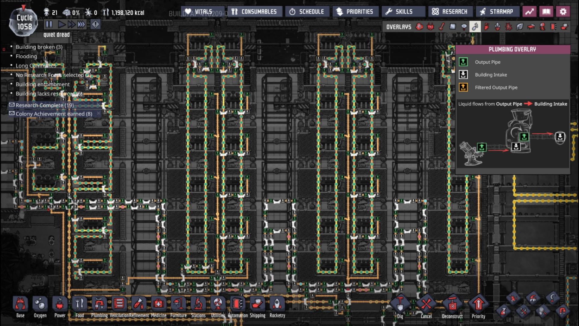Click the Cycle 1058 asteroid clock
The height and width of the screenshot is (326, 579).
[24, 22]
